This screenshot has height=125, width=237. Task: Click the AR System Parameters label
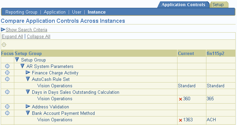(x=50, y=67)
